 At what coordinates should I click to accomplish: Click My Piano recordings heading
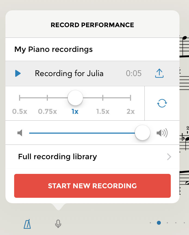[x=54, y=49]
